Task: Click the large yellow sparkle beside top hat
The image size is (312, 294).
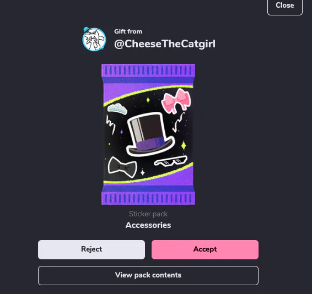Action: coord(184,145)
